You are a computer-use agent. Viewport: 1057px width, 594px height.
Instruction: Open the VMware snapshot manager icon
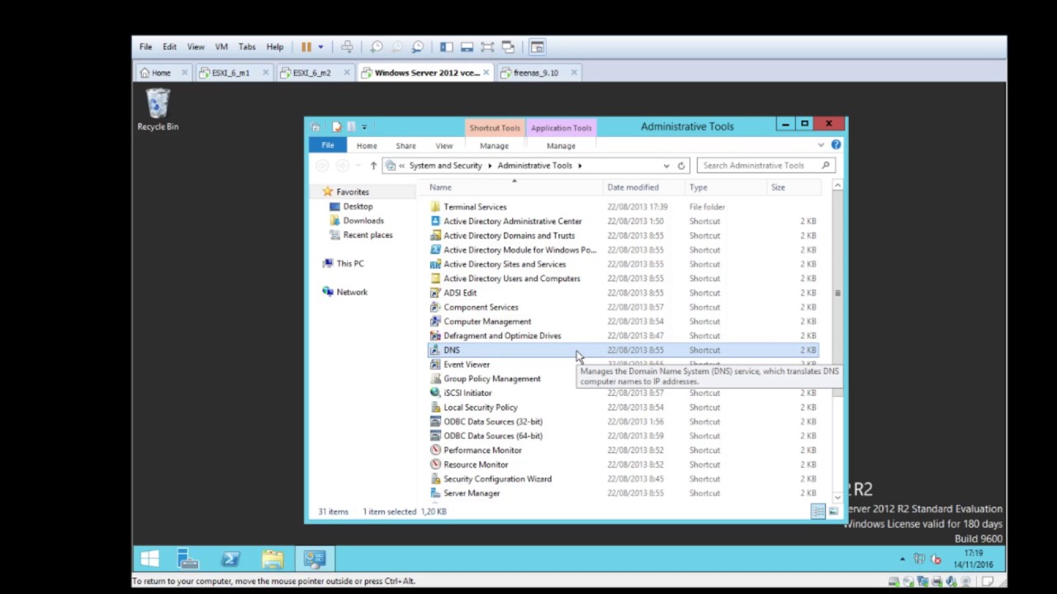pos(418,47)
